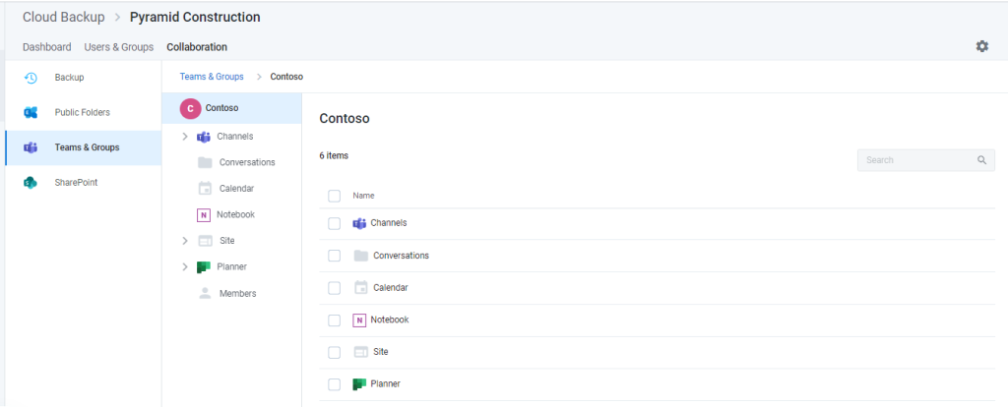Check the Site row checkbox
The height and width of the screenshot is (407, 1008).
pyautogui.click(x=335, y=352)
